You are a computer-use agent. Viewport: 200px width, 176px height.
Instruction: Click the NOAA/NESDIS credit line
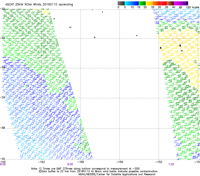pyautogui.click(x=117, y=174)
